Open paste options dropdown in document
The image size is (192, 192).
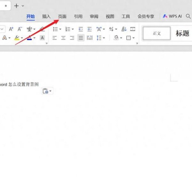[x=51, y=91]
